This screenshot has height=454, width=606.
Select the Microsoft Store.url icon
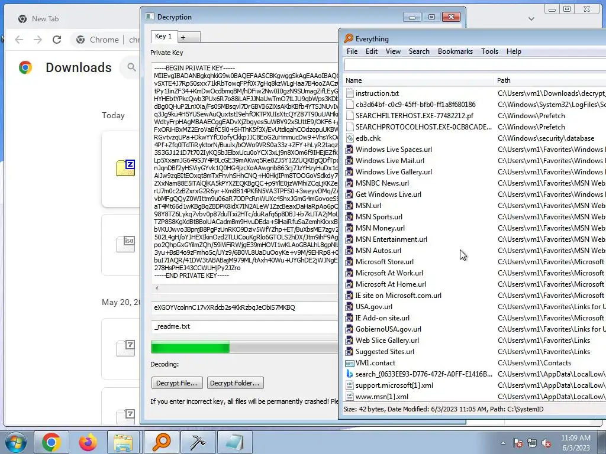(x=349, y=262)
